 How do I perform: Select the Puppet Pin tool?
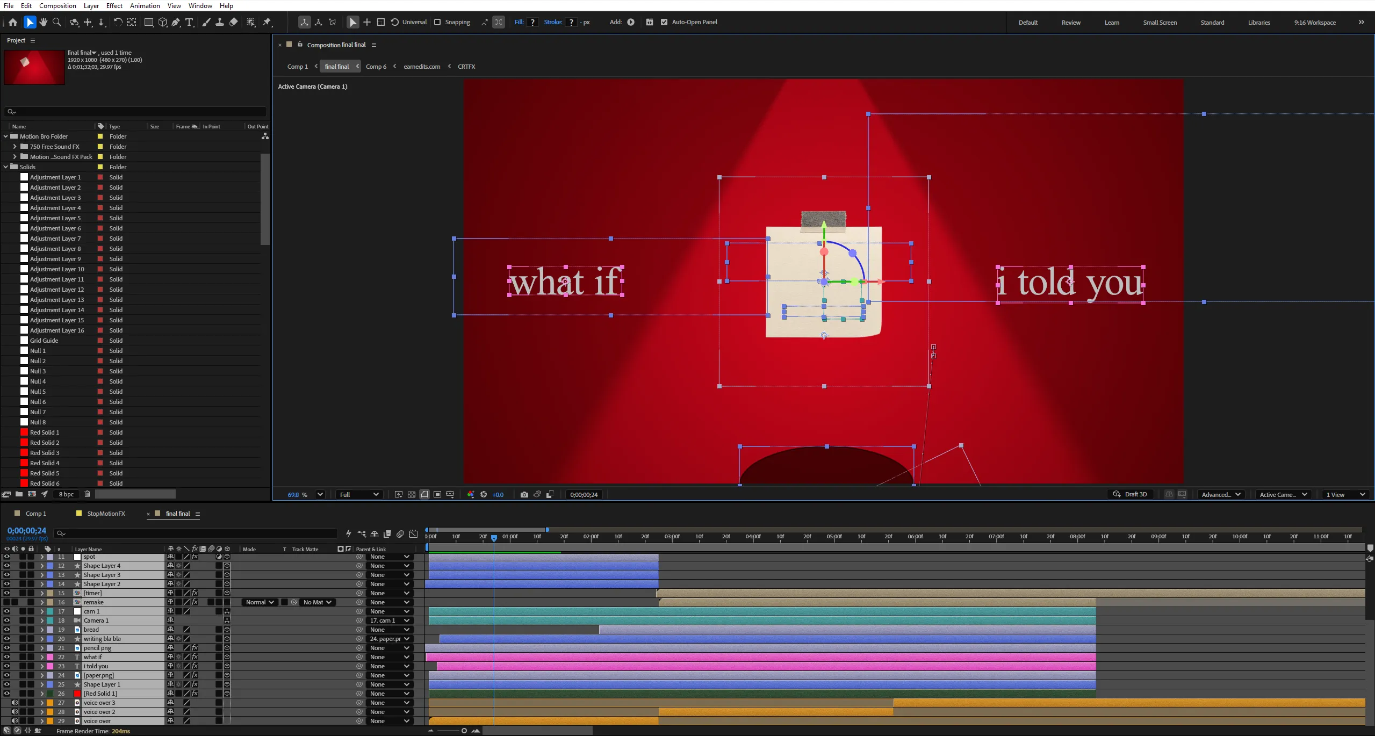tap(267, 22)
